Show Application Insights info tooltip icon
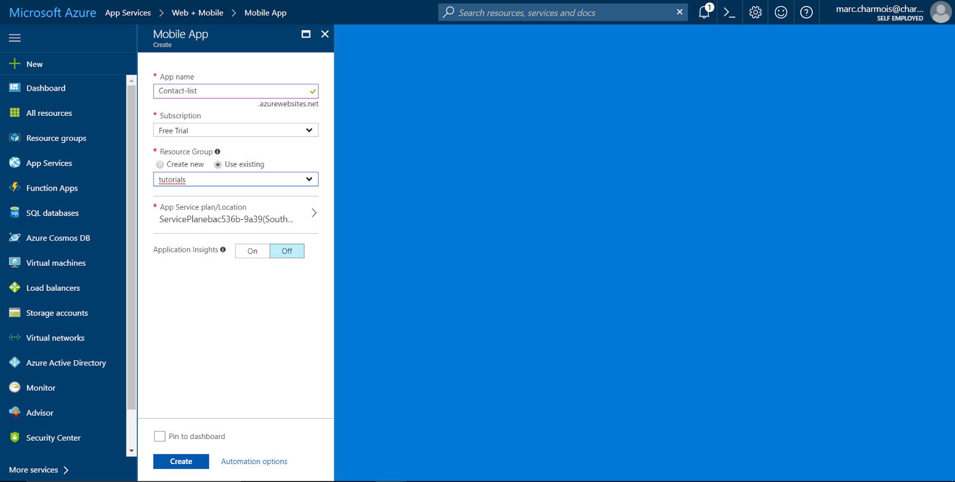 [223, 250]
